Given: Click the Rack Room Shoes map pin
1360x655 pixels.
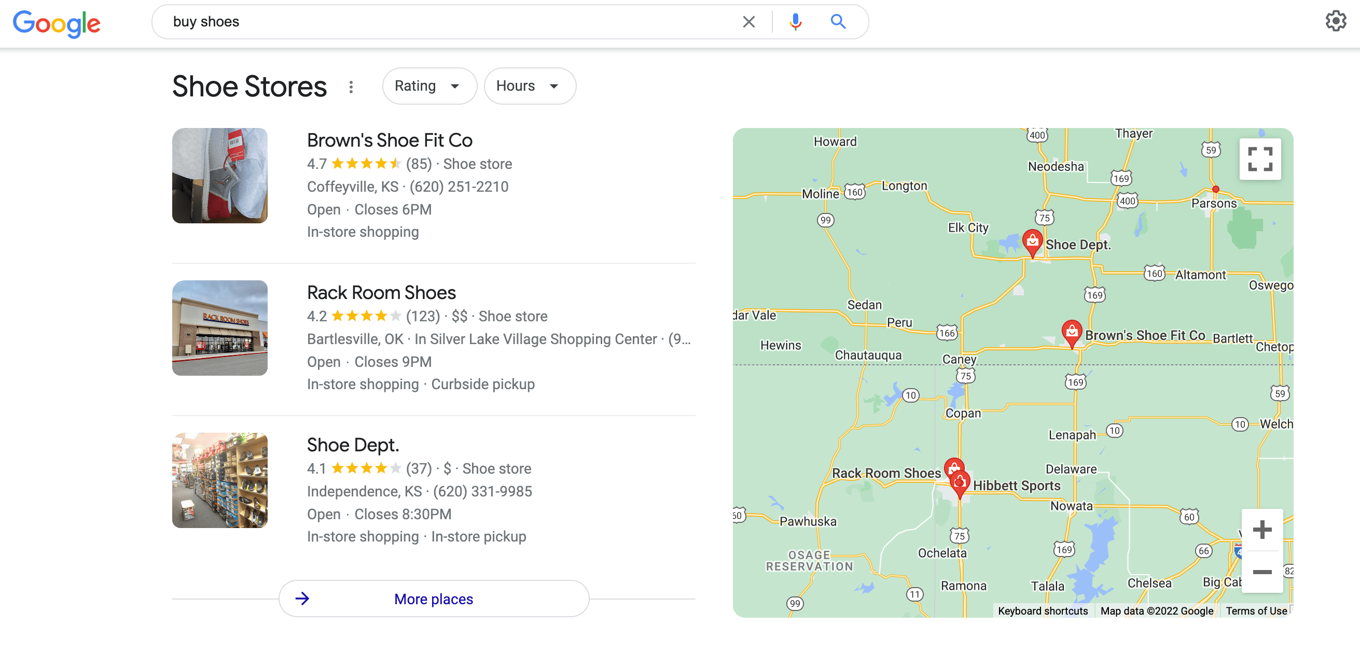Looking at the screenshot, I should 952,468.
